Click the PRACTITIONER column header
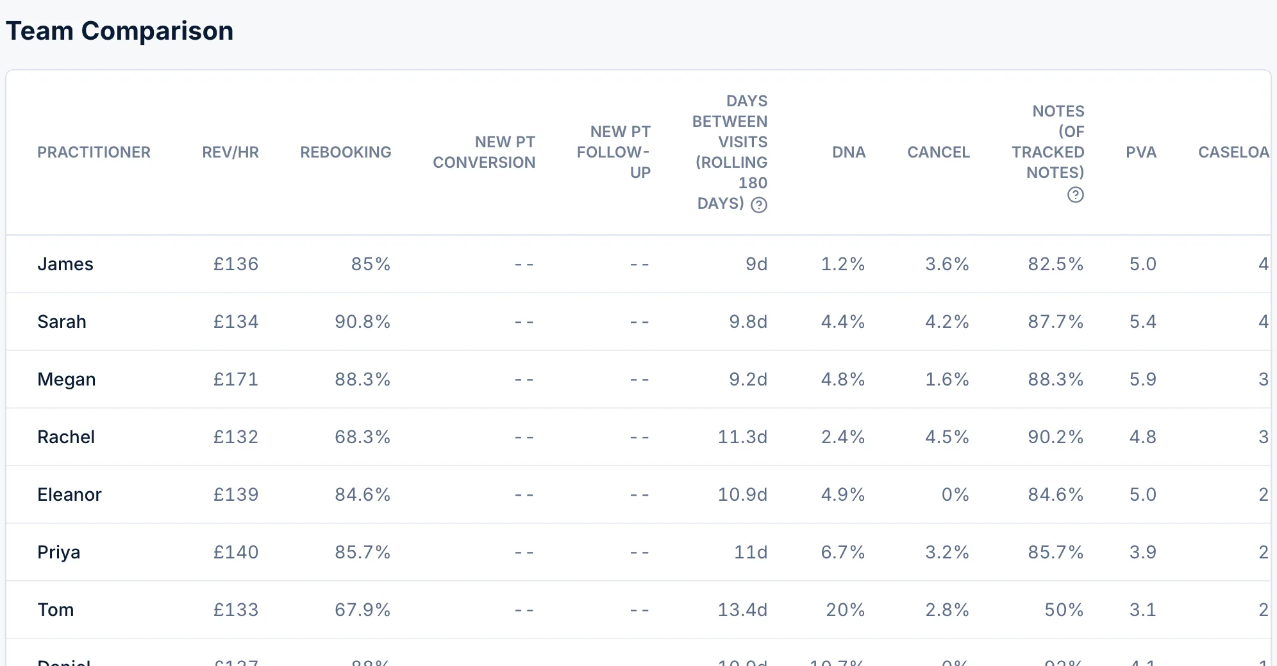1277x666 pixels. [94, 152]
